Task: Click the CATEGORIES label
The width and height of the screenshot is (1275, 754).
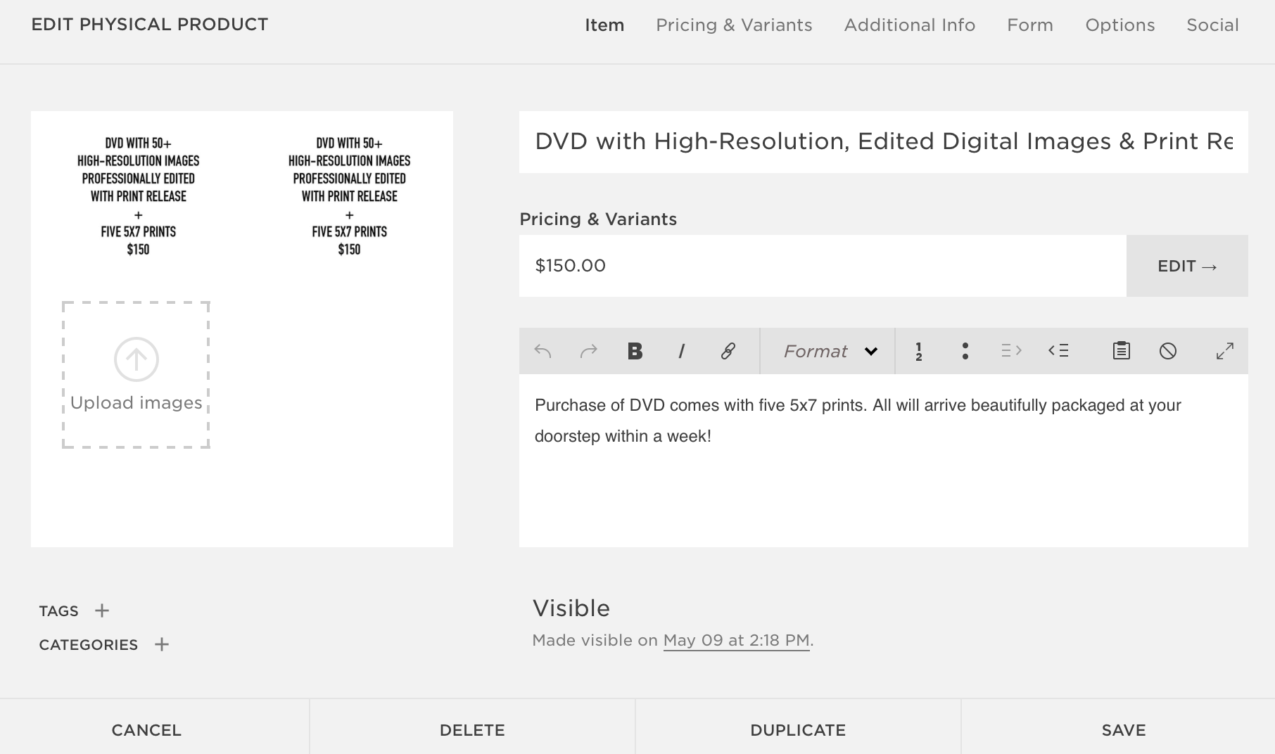Action: tap(88, 644)
